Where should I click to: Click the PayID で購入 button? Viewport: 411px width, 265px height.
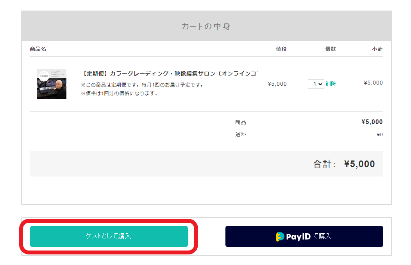(x=304, y=236)
